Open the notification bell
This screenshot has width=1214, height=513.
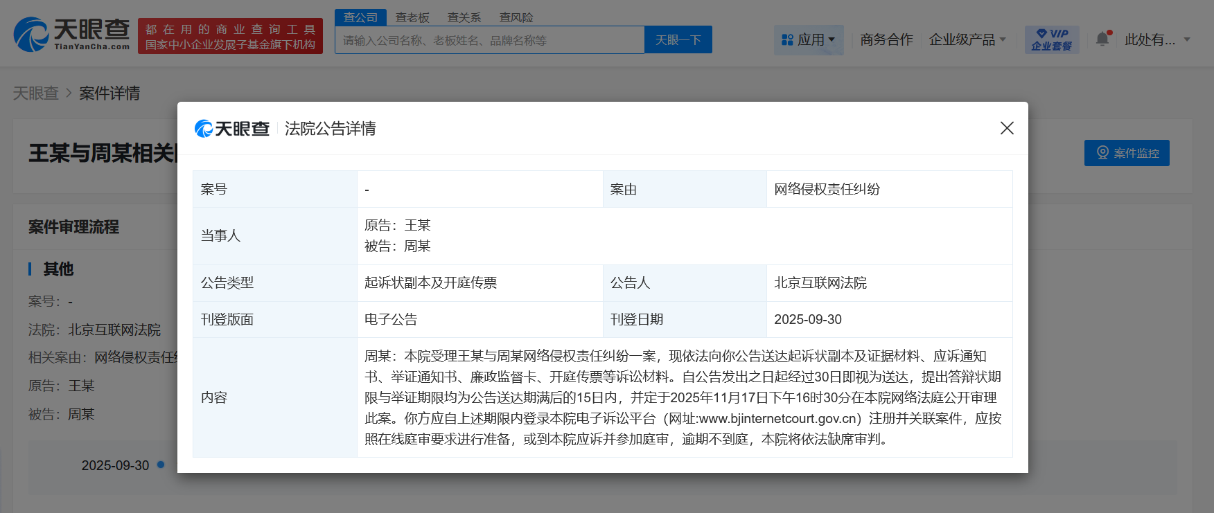point(1102,39)
